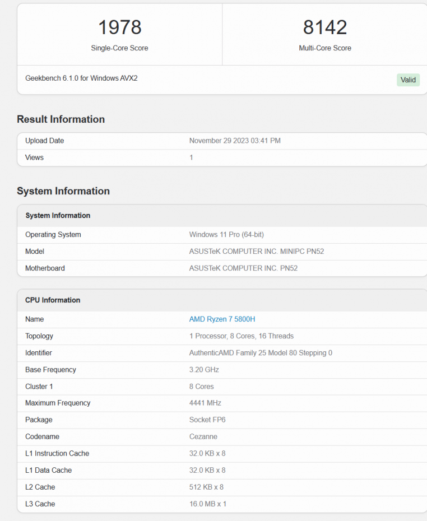This screenshot has width=427, height=521.
Task: Select the Cezanne codename value
Action: click(x=203, y=437)
